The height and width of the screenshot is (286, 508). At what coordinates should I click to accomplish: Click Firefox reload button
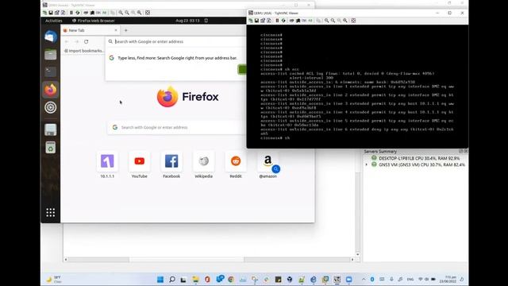tap(87, 41)
